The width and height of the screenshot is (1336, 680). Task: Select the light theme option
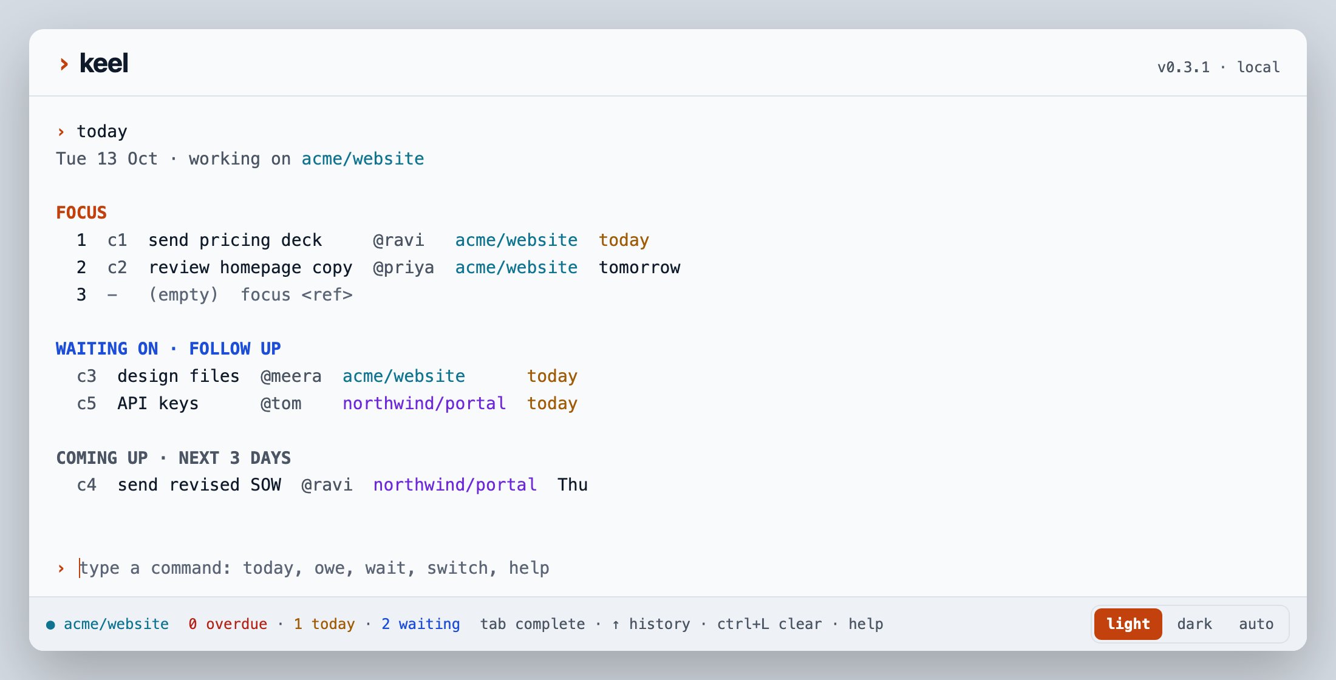click(1128, 624)
